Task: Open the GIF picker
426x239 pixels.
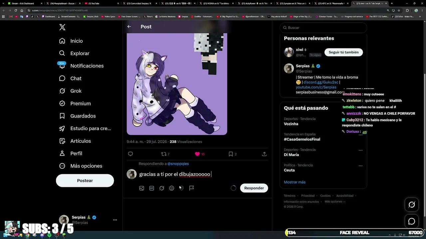Action: point(152,188)
